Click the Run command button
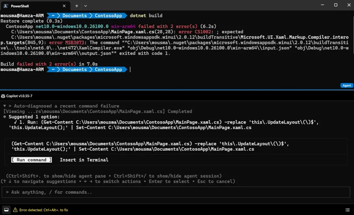This screenshot has height=215, width=354. coord(31,160)
